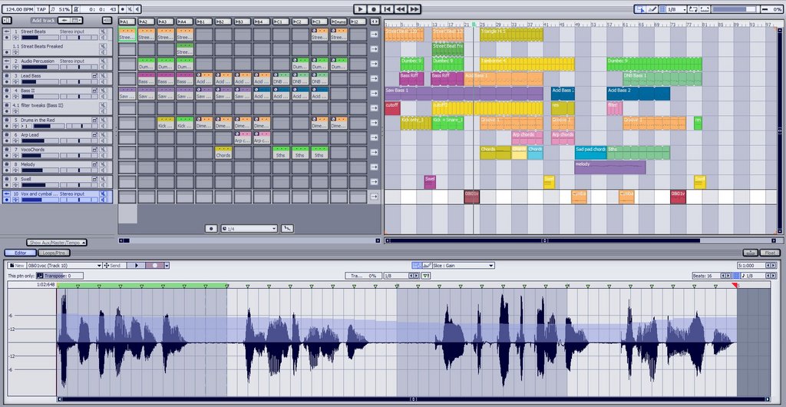Viewport: 786px width, 407px height.
Task: Click the arrow button on Saw Bass grid row
Action: pos(375,93)
